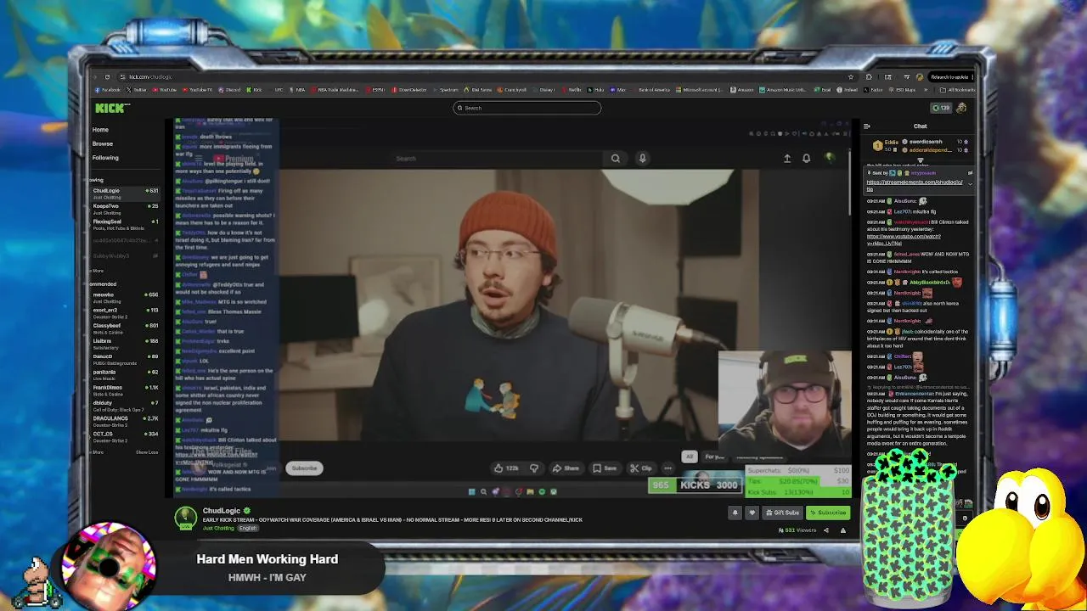The image size is (1087, 611).
Task: Click the YouTube search magnifier icon
Action: pyautogui.click(x=616, y=158)
